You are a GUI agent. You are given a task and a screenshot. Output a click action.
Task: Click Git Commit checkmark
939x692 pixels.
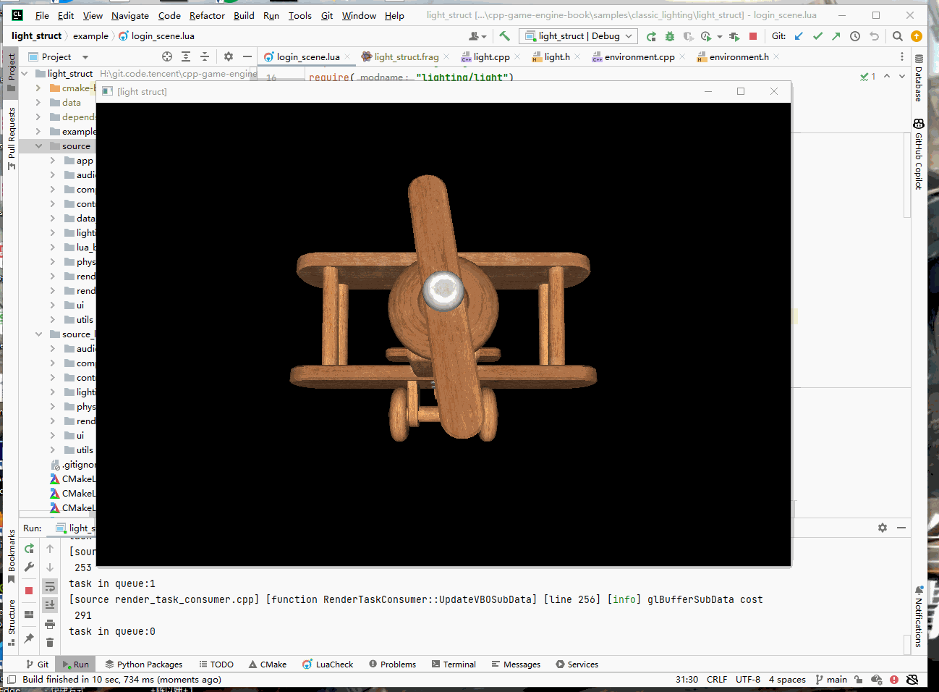coord(817,36)
